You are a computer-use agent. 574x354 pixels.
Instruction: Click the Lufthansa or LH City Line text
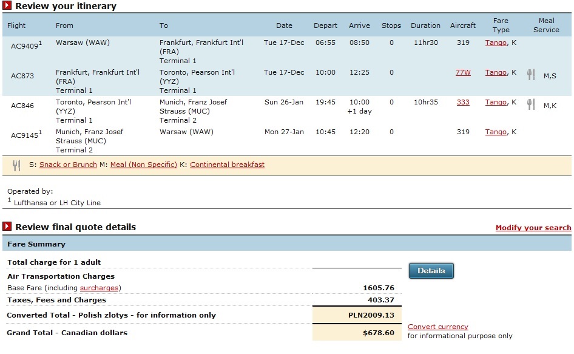pos(57,203)
